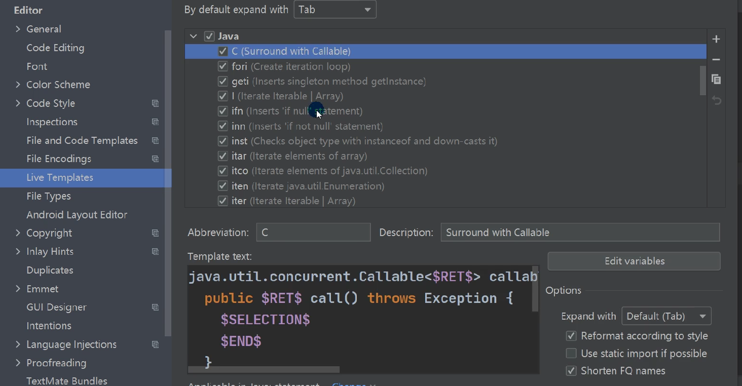The image size is (742, 386).
Task: Click the minus icon to remove selected template
Action: point(716,60)
